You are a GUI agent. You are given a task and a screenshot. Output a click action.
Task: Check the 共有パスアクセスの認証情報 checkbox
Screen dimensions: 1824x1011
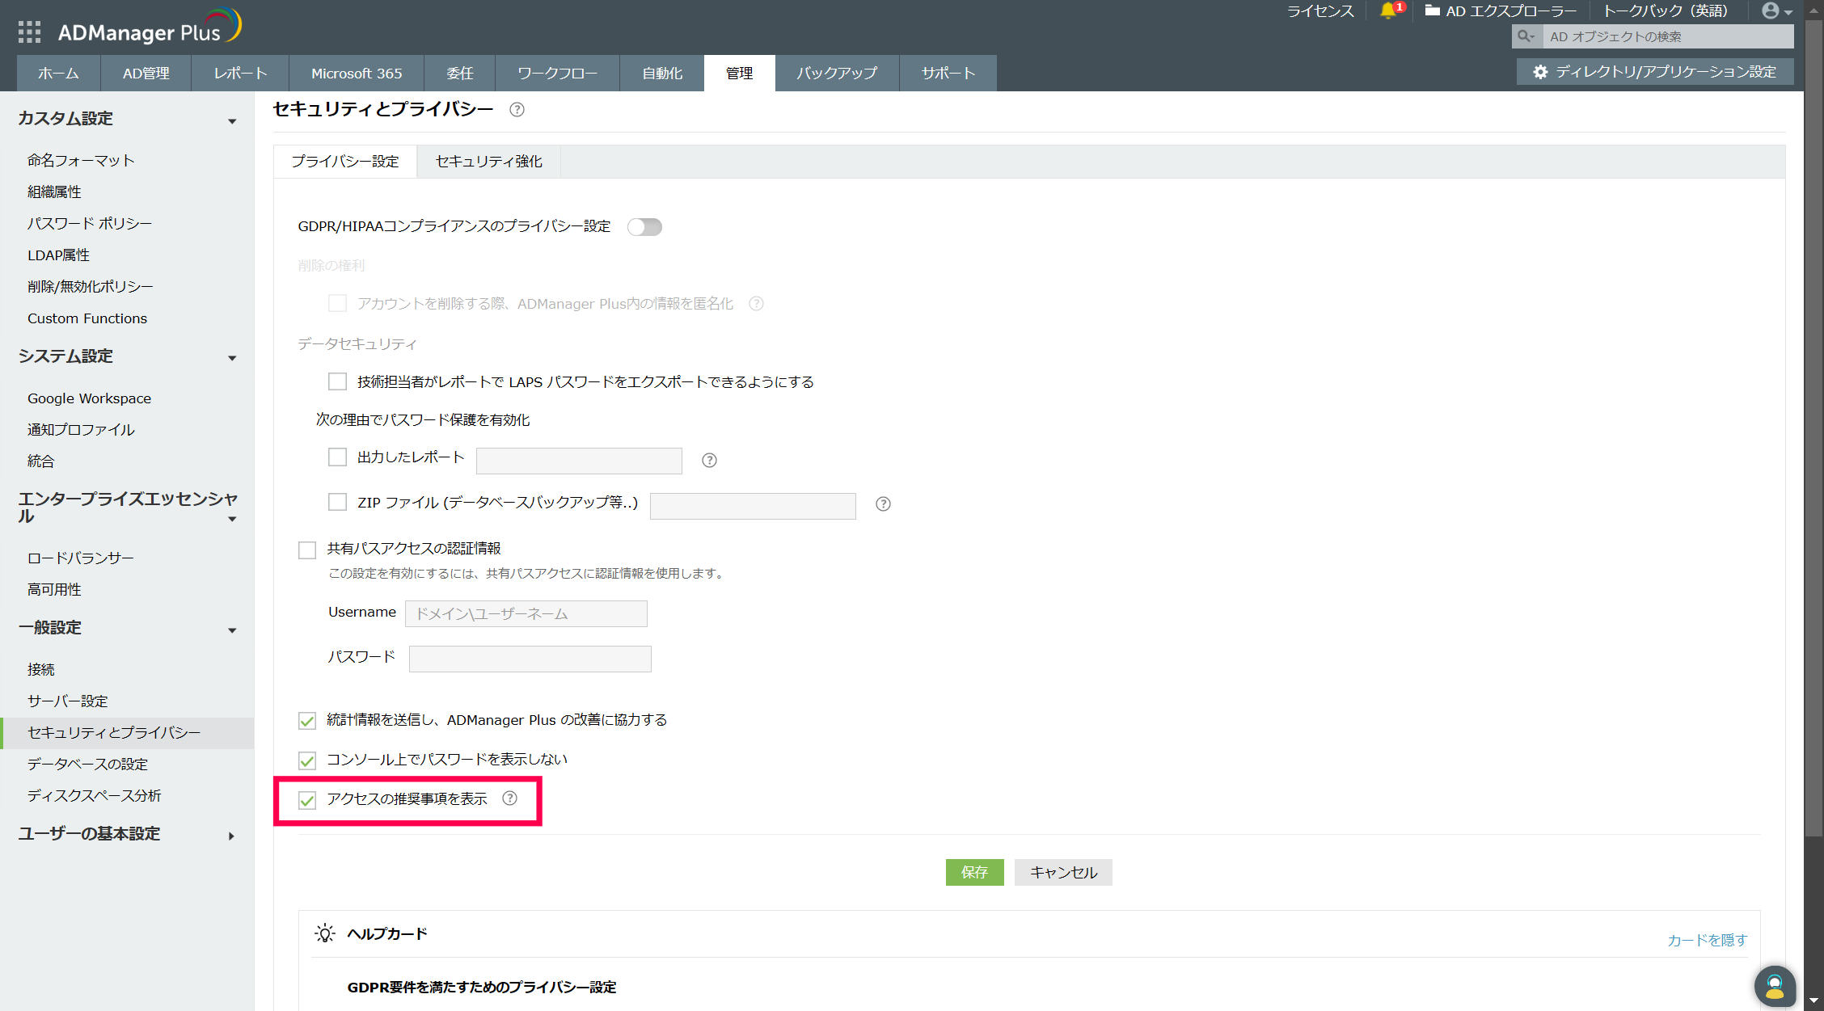[307, 550]
